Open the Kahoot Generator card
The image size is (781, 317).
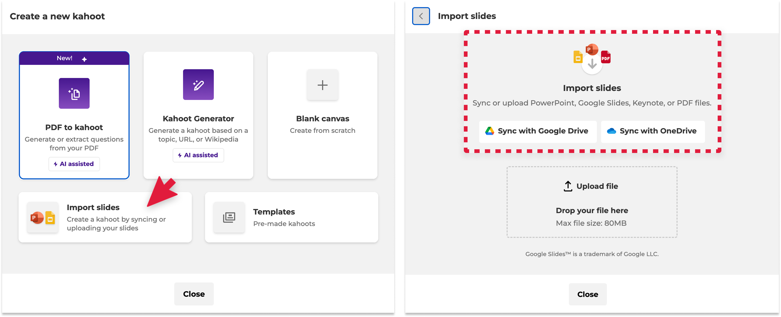point(198,115)
